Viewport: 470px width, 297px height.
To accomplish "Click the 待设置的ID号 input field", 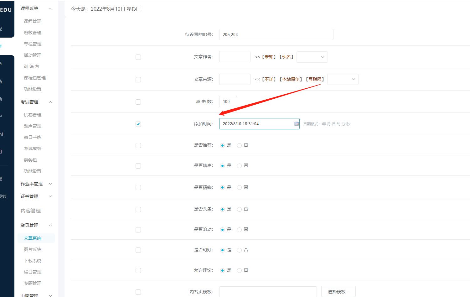I will point(276,34).
